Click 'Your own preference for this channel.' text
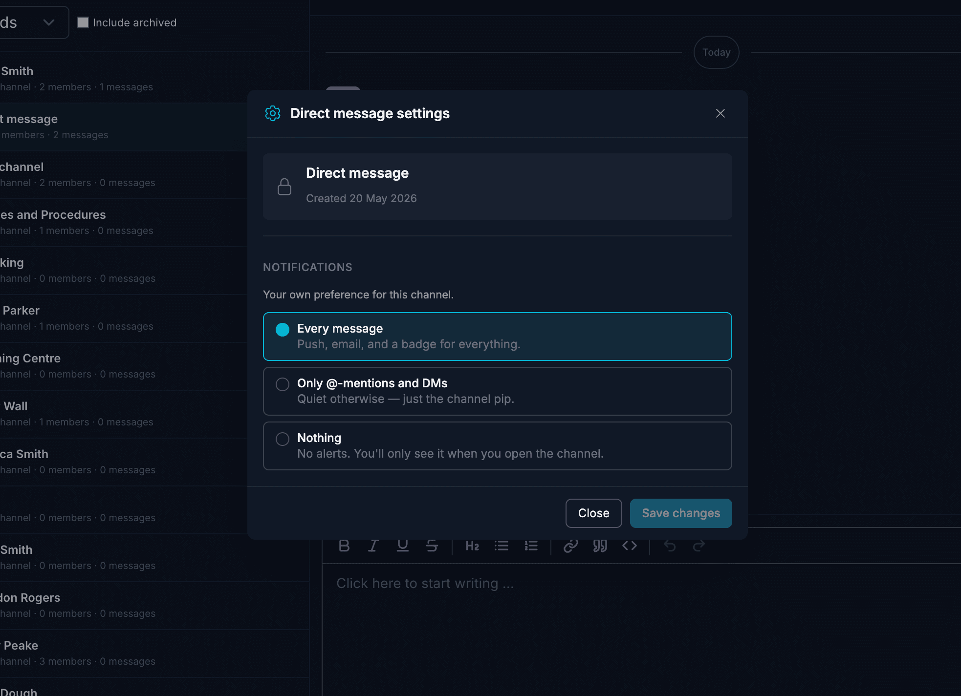The width and height of the screenshot is (961, 696). [358, 295]
